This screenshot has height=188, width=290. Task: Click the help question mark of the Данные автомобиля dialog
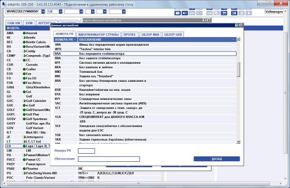(237, 25)
